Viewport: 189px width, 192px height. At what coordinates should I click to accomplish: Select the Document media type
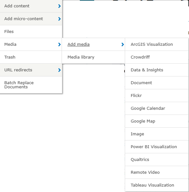point(157,83)
